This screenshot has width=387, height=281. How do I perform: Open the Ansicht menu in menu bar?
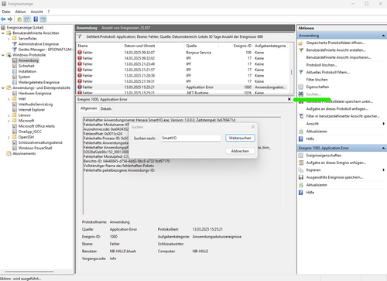[x=36, y=12]
